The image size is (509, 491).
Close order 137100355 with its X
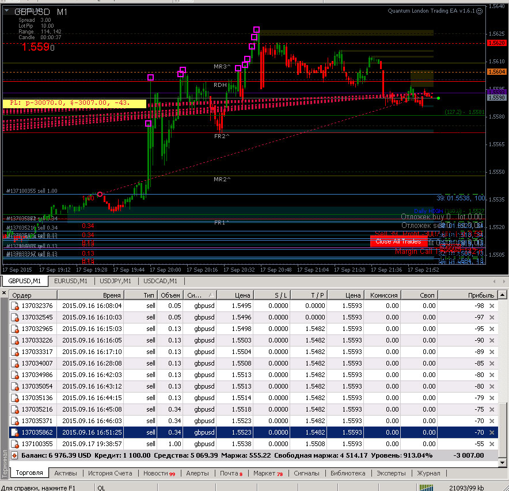492,444
